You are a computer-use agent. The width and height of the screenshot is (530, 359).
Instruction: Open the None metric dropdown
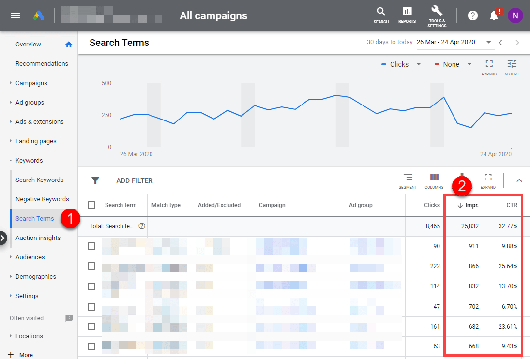453,64
